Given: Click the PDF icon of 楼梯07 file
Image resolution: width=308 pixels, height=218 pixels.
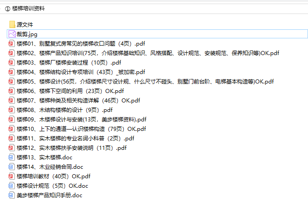Looking at the screenshot, I should coord(12,100).
